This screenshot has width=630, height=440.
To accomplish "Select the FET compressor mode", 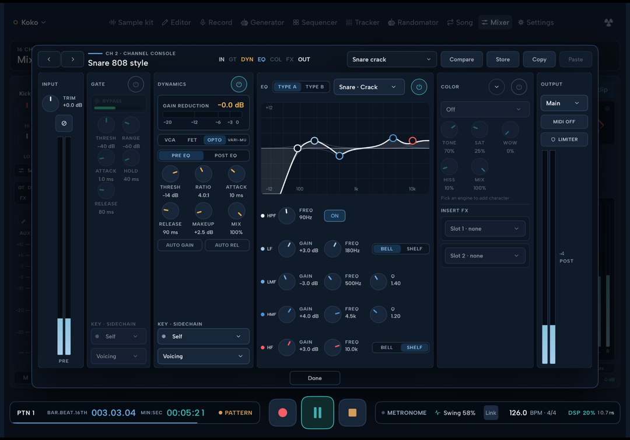I will click(192, 140).
